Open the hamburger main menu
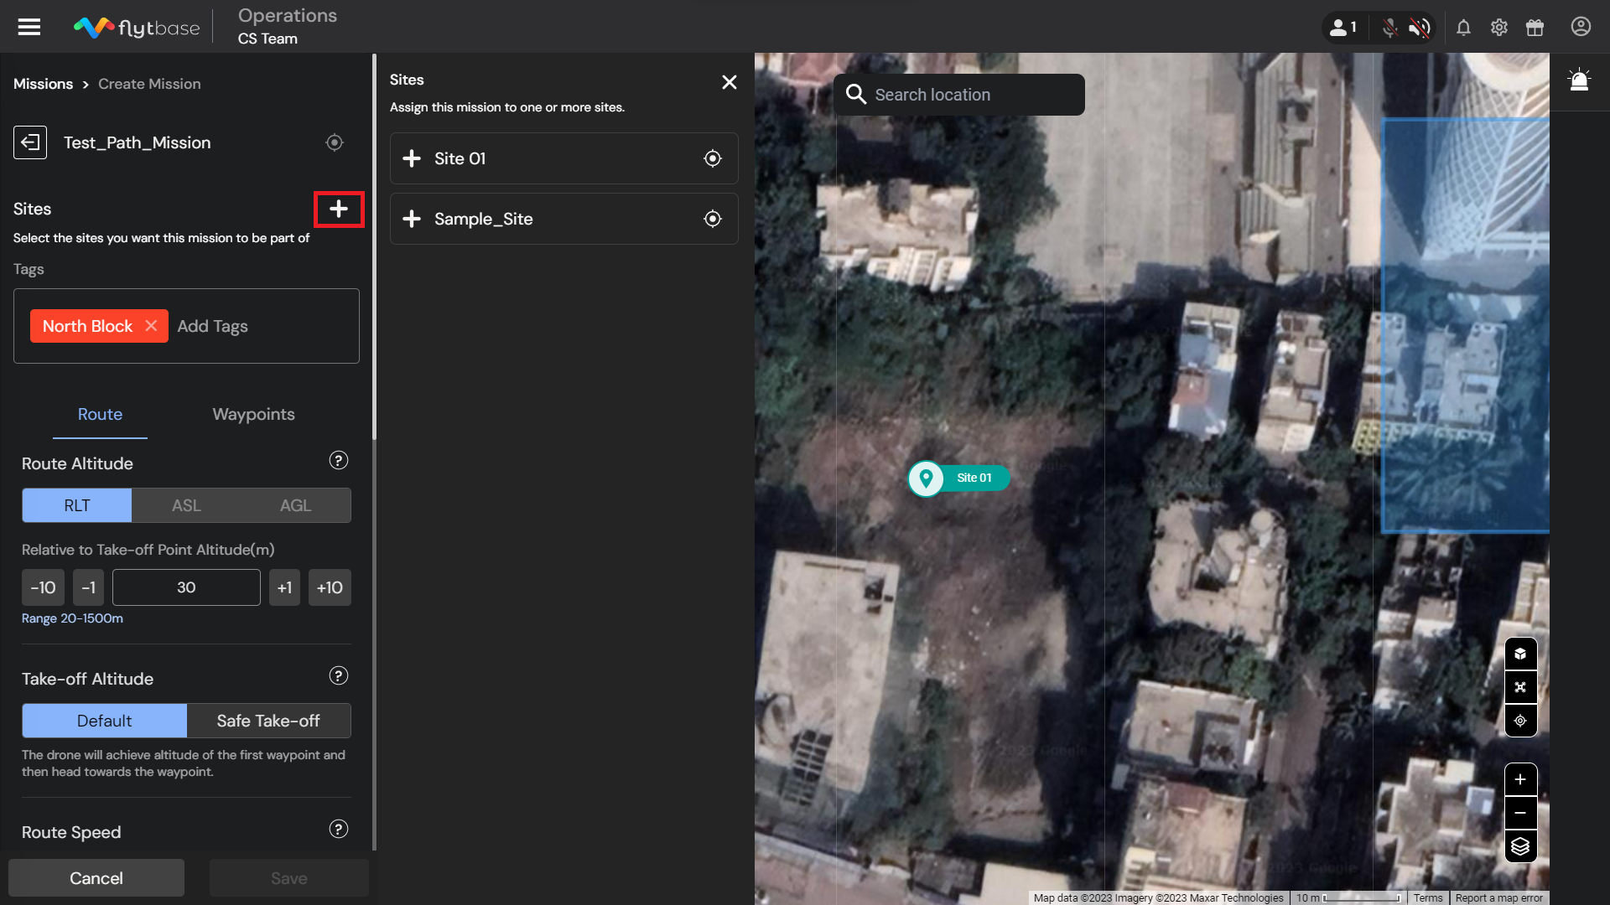The height and width of the screenshot is (905, 1610). pyautogui.click(x=29, y=27)
